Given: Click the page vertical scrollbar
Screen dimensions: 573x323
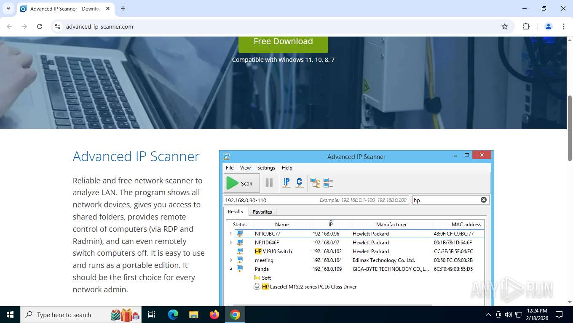Looking at the screenshot, I should click(x=570, y=128).
